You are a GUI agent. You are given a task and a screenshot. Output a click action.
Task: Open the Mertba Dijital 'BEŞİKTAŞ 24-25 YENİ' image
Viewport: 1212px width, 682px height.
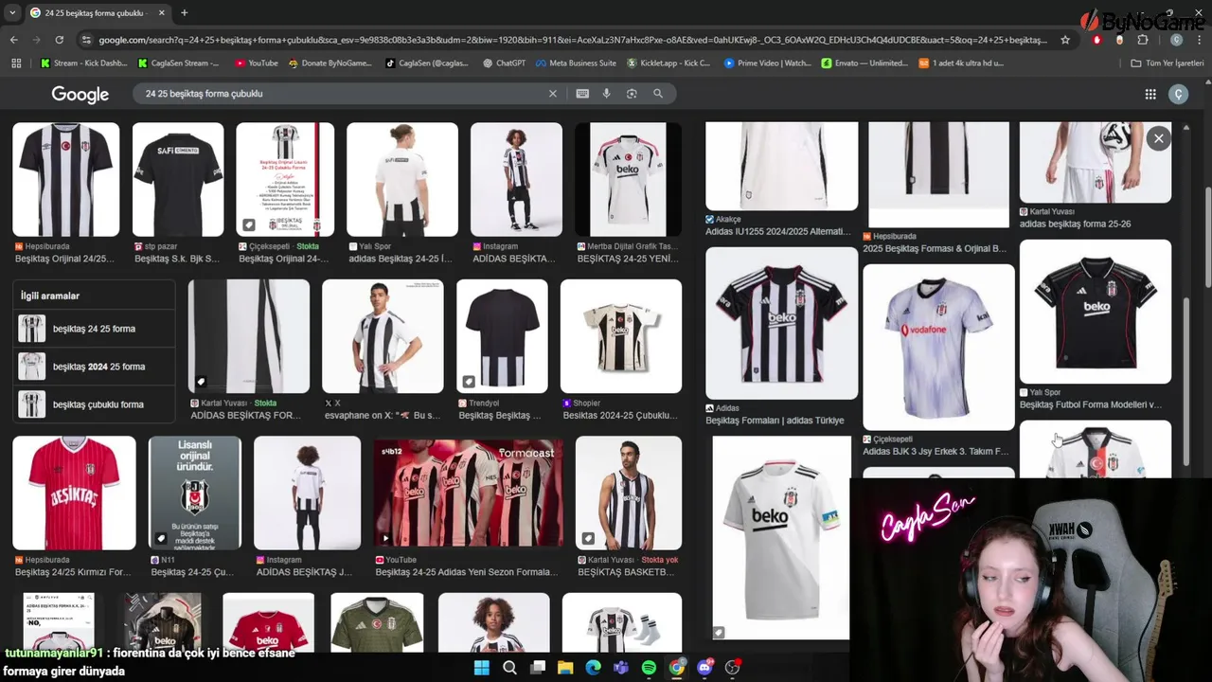[x=628, y=179]
